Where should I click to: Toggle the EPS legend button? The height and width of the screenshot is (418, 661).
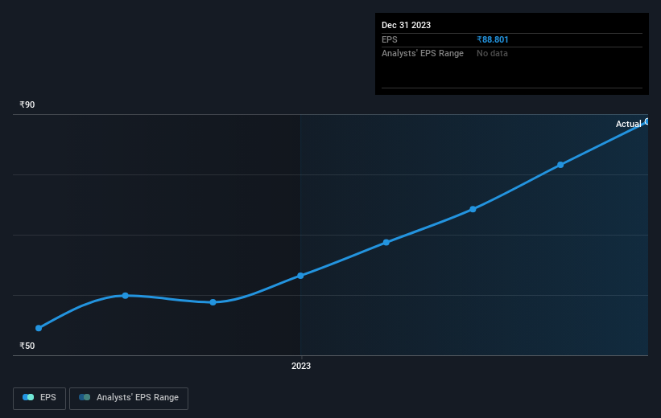[x=39, y=398]
